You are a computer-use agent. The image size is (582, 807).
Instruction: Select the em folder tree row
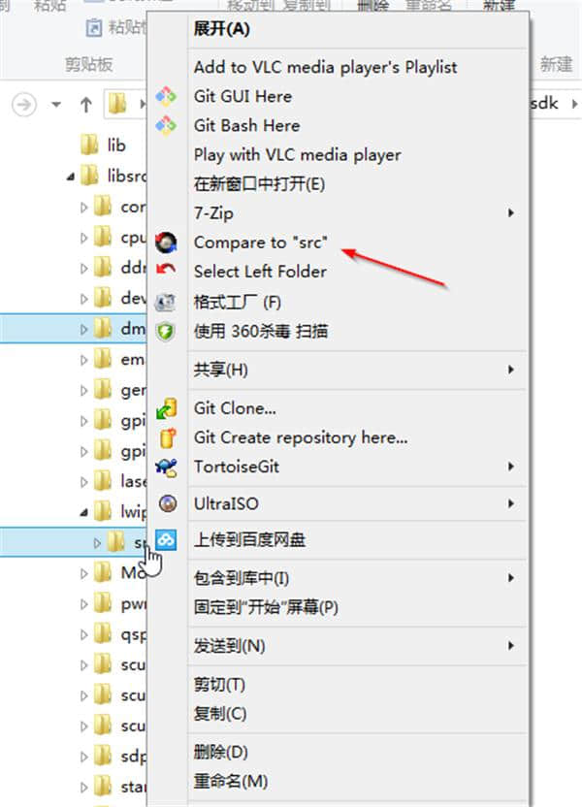pyautogui.click(x=73, y=359)
